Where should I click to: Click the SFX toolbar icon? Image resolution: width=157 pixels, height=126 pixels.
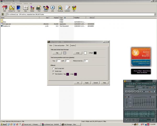(74, 9)
